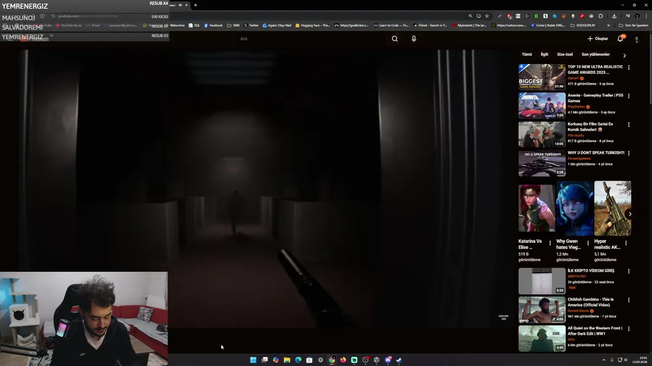Open the Facebook bookmark
This screenshot has width=652, height=366.
[213, 25]
